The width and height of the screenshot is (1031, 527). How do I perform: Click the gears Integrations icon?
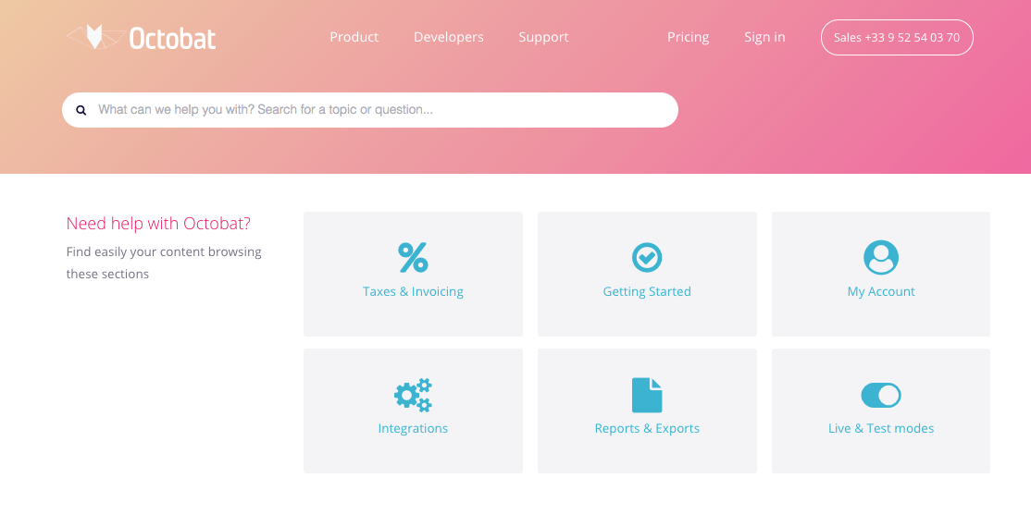413,395
